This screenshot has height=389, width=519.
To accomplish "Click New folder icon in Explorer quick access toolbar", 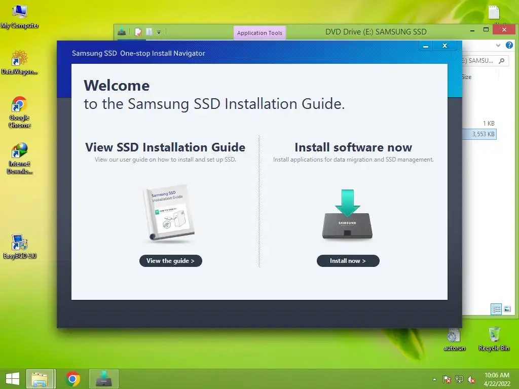I will pyautogui.click(x=150, y=32).
